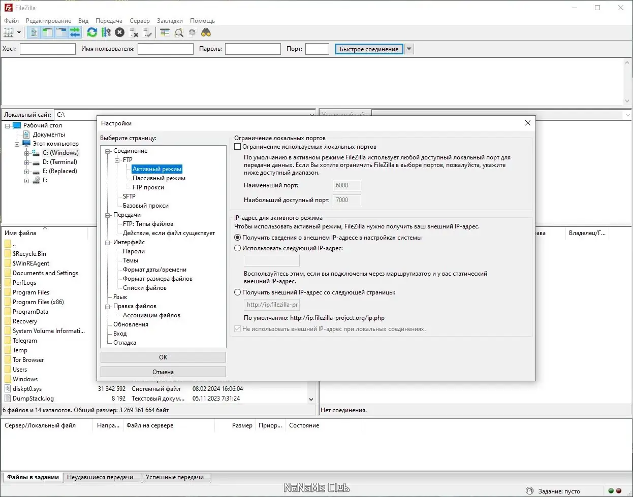Click the green refresh file lists icon
The width and height of the screenshot is (633, 497).
[92, 32]
